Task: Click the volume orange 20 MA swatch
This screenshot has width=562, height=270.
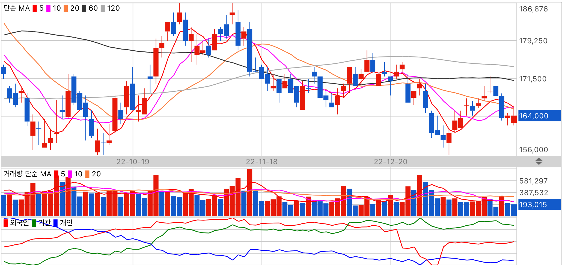Action: click(87, 174)
